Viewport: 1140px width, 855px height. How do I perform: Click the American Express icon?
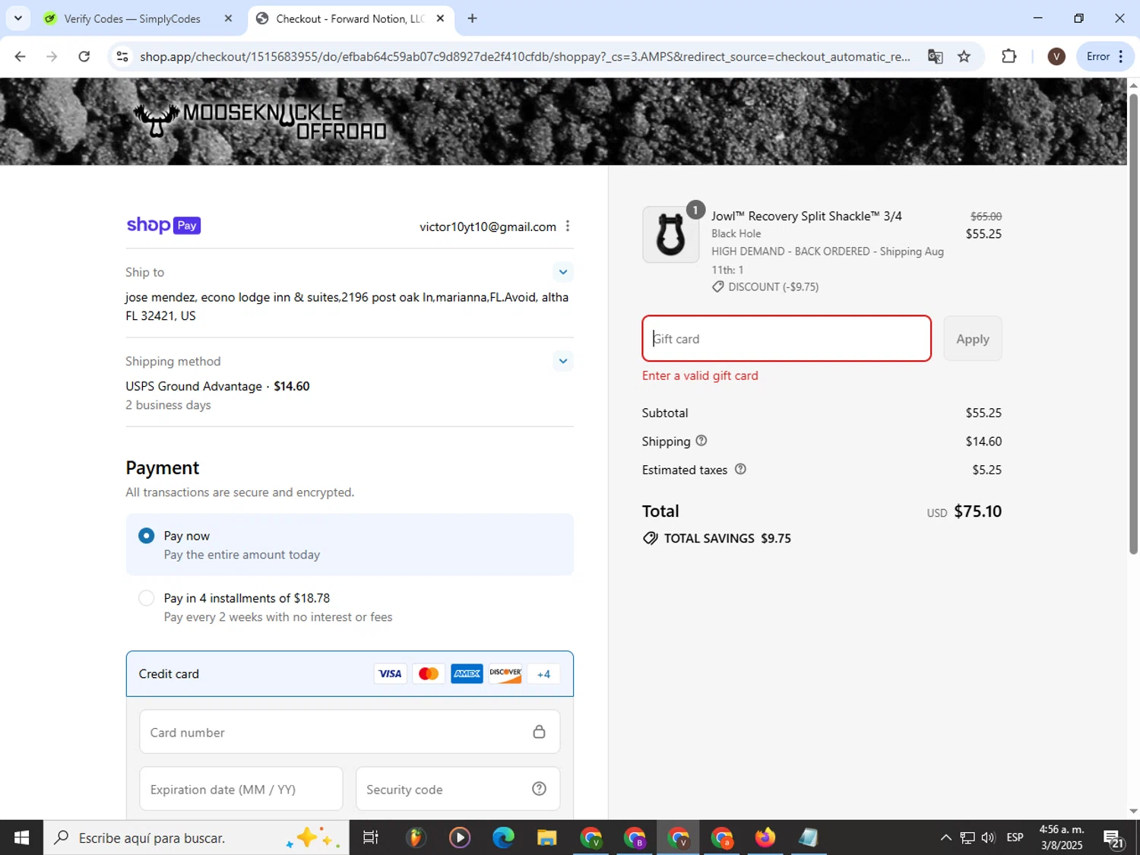(x=467, y=673)
